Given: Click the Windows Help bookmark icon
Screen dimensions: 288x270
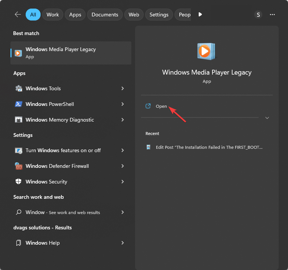Looking at the screenshot, I should pos(19,243).
